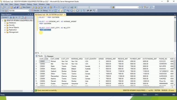Switch output to Results to File
This screenshot has height=100, width=177.
[x=77, y=11]
